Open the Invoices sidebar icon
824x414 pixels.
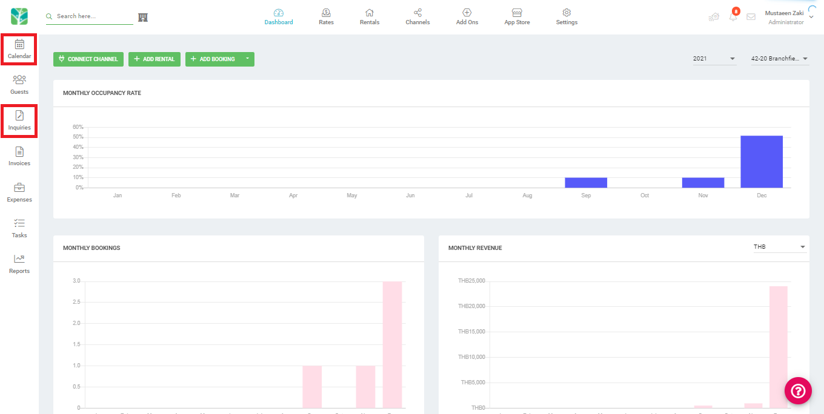[19, 151]
